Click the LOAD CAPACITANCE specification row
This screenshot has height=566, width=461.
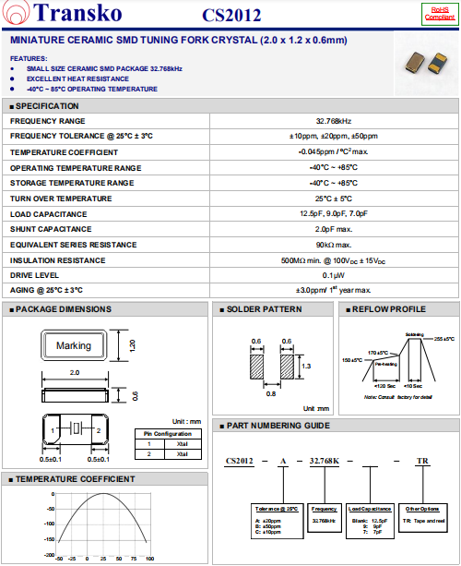230,214
